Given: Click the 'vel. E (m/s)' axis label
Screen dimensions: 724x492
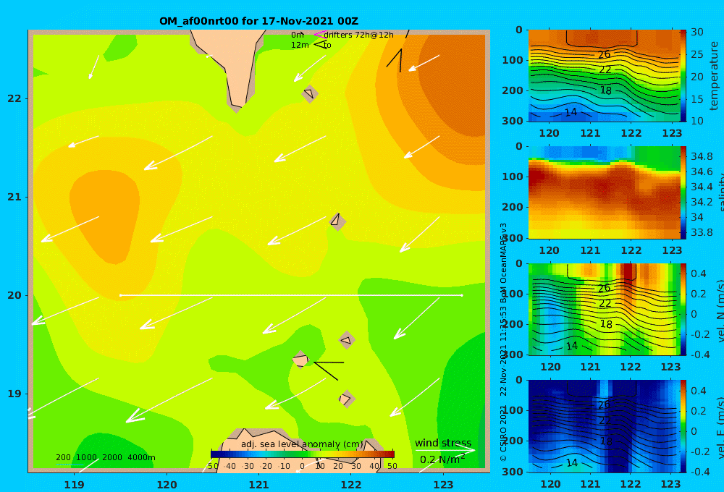Looking at the screenshot, I should click(720, 427).
